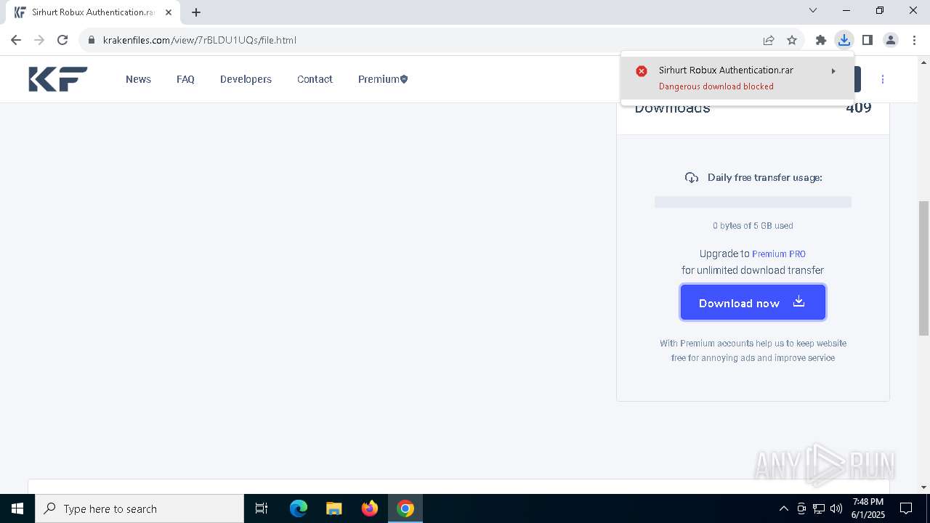Click the krakenfiles.com address bar URL
This screenshot has width=930, height=523.
point(200,40)
